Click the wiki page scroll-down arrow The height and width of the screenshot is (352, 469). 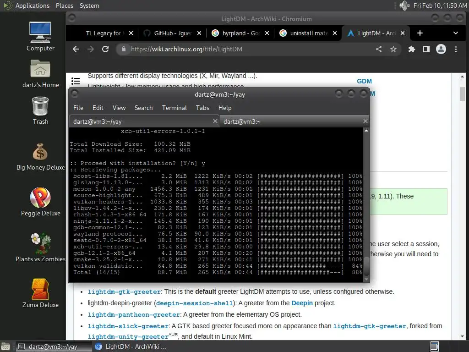[x=463, y=336]
